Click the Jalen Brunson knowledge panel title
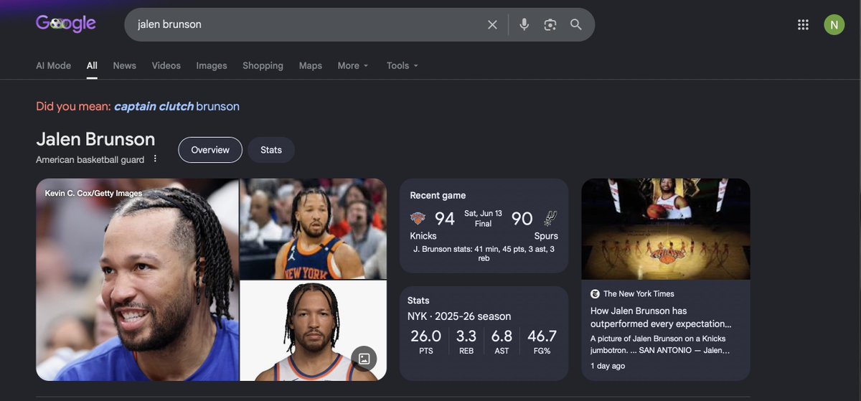861x401 pixels. 95,138
